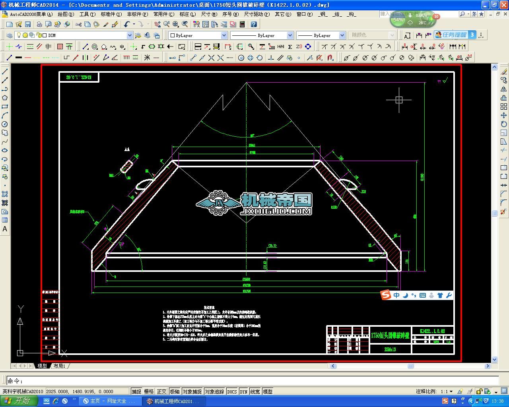Image resolution: width=509 pixels, height=407 pixels.
Task: Toggle 正交 ortho mode in status bar
Action: pos(161,391)
